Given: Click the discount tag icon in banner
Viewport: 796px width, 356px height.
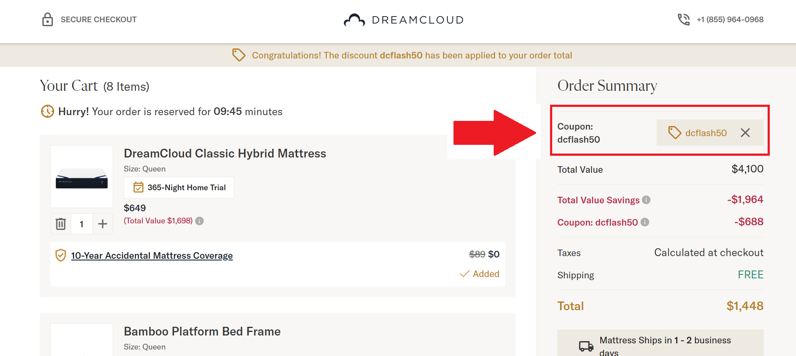Looking at the screenshot, I should pos(239,55).
